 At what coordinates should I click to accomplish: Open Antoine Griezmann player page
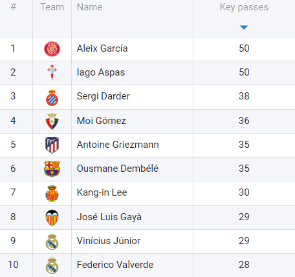pyautogui.click(x=118, y=145)
